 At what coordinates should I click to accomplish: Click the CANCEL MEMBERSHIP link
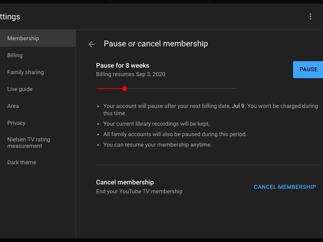click(285, 187)
